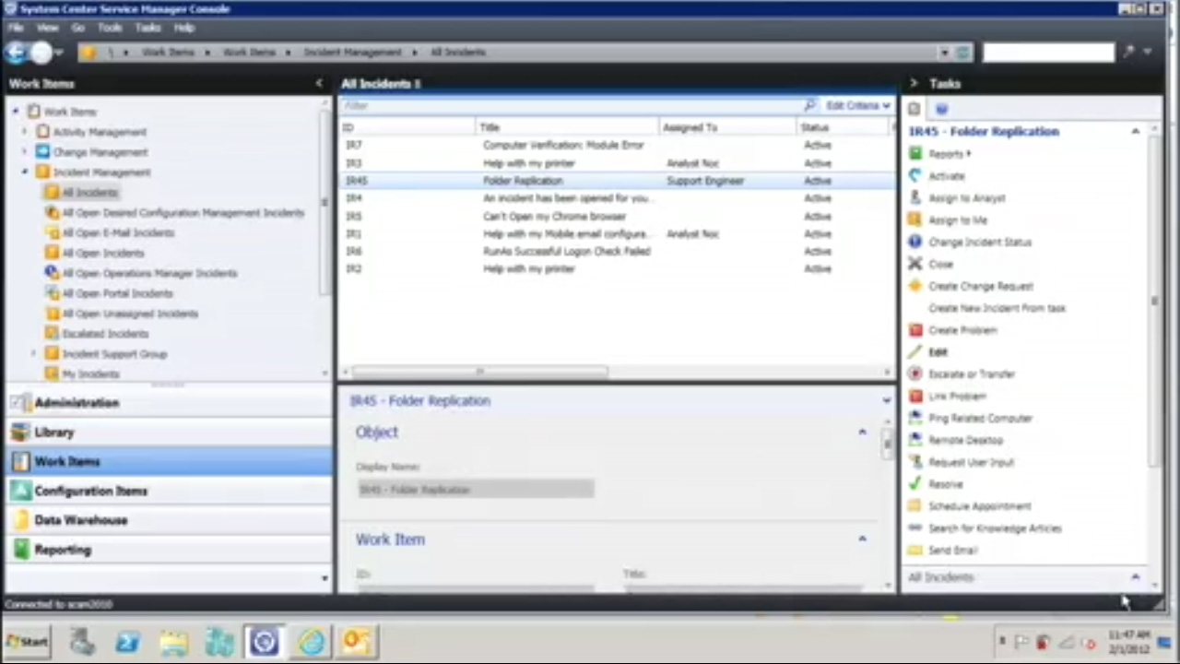The image size is (1180, 664).
Task: Click the Outlook taskbar icon
Action: [357, 641]
